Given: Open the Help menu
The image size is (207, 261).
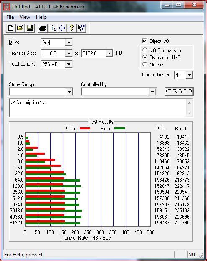Looking at the screenshot, I should coord(41,17).
